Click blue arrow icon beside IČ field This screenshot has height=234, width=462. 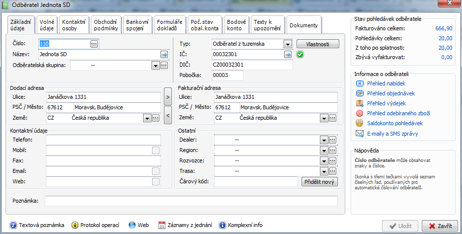(x=288, y=55)
